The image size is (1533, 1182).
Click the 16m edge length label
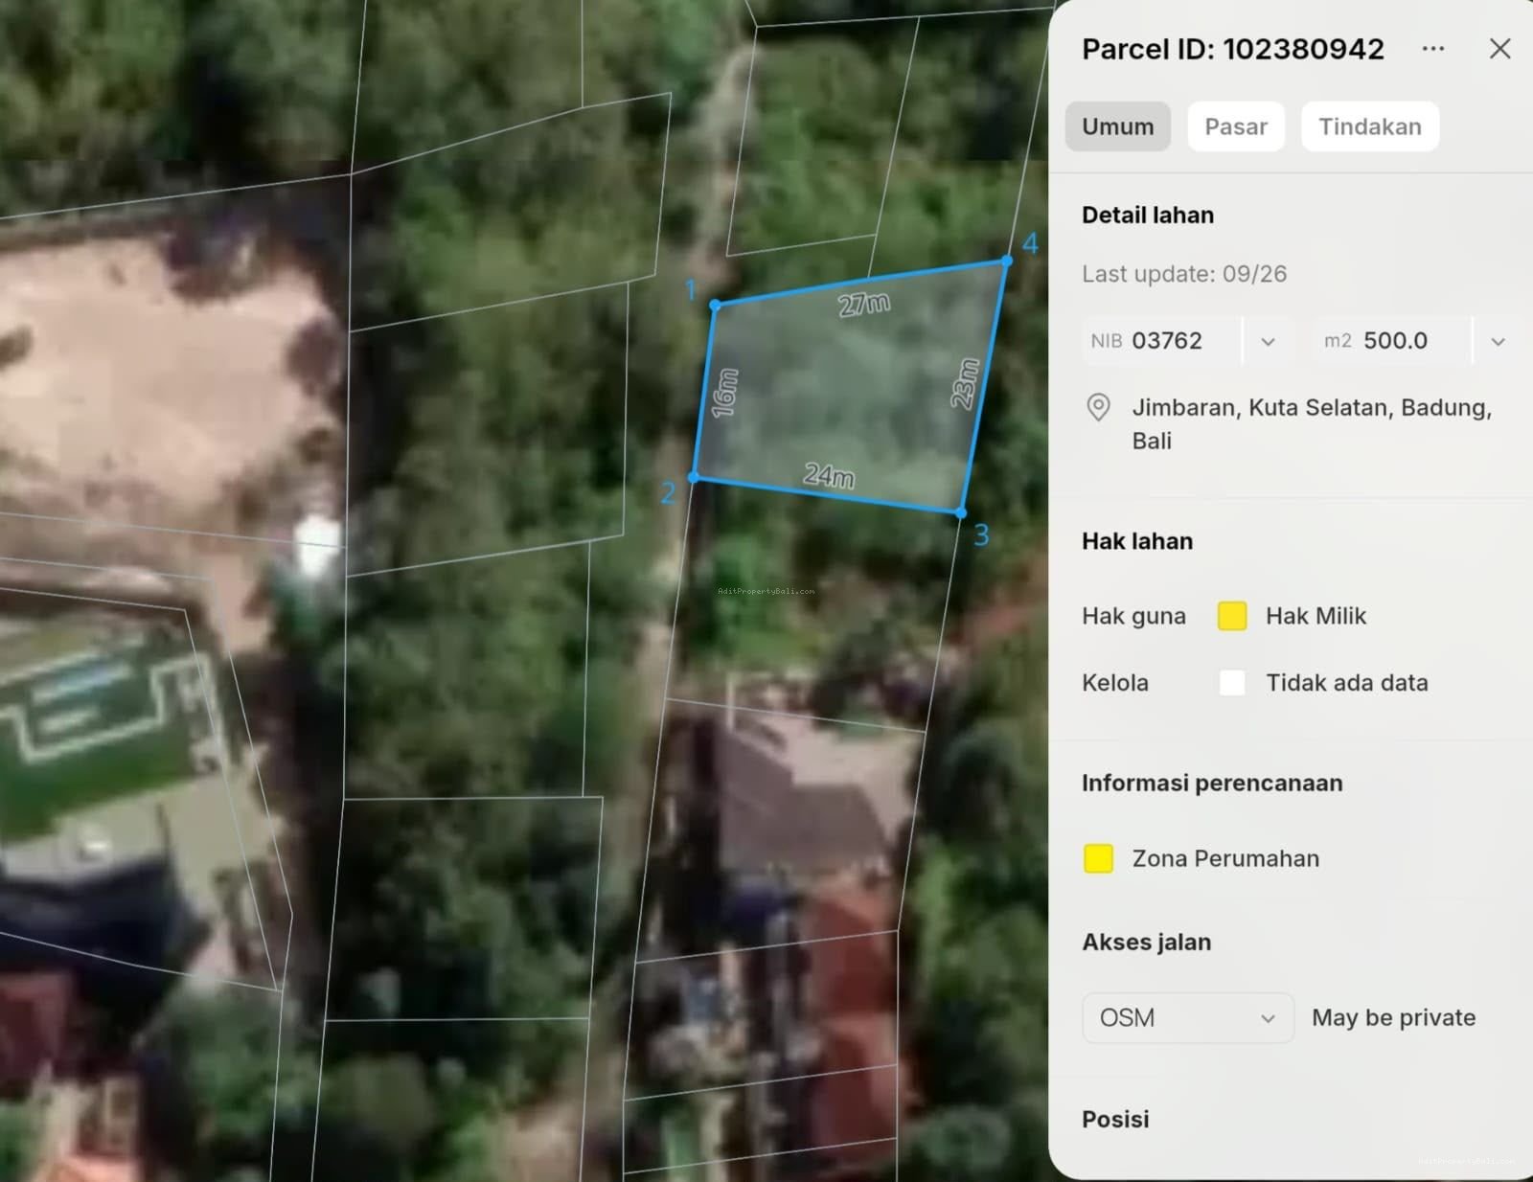(x=725, y=393)
